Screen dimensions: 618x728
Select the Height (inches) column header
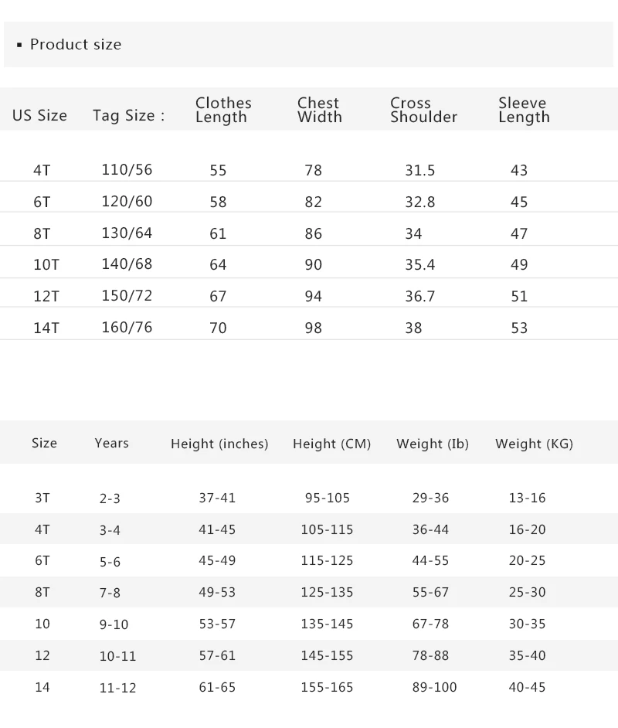[x=219, y=444]
